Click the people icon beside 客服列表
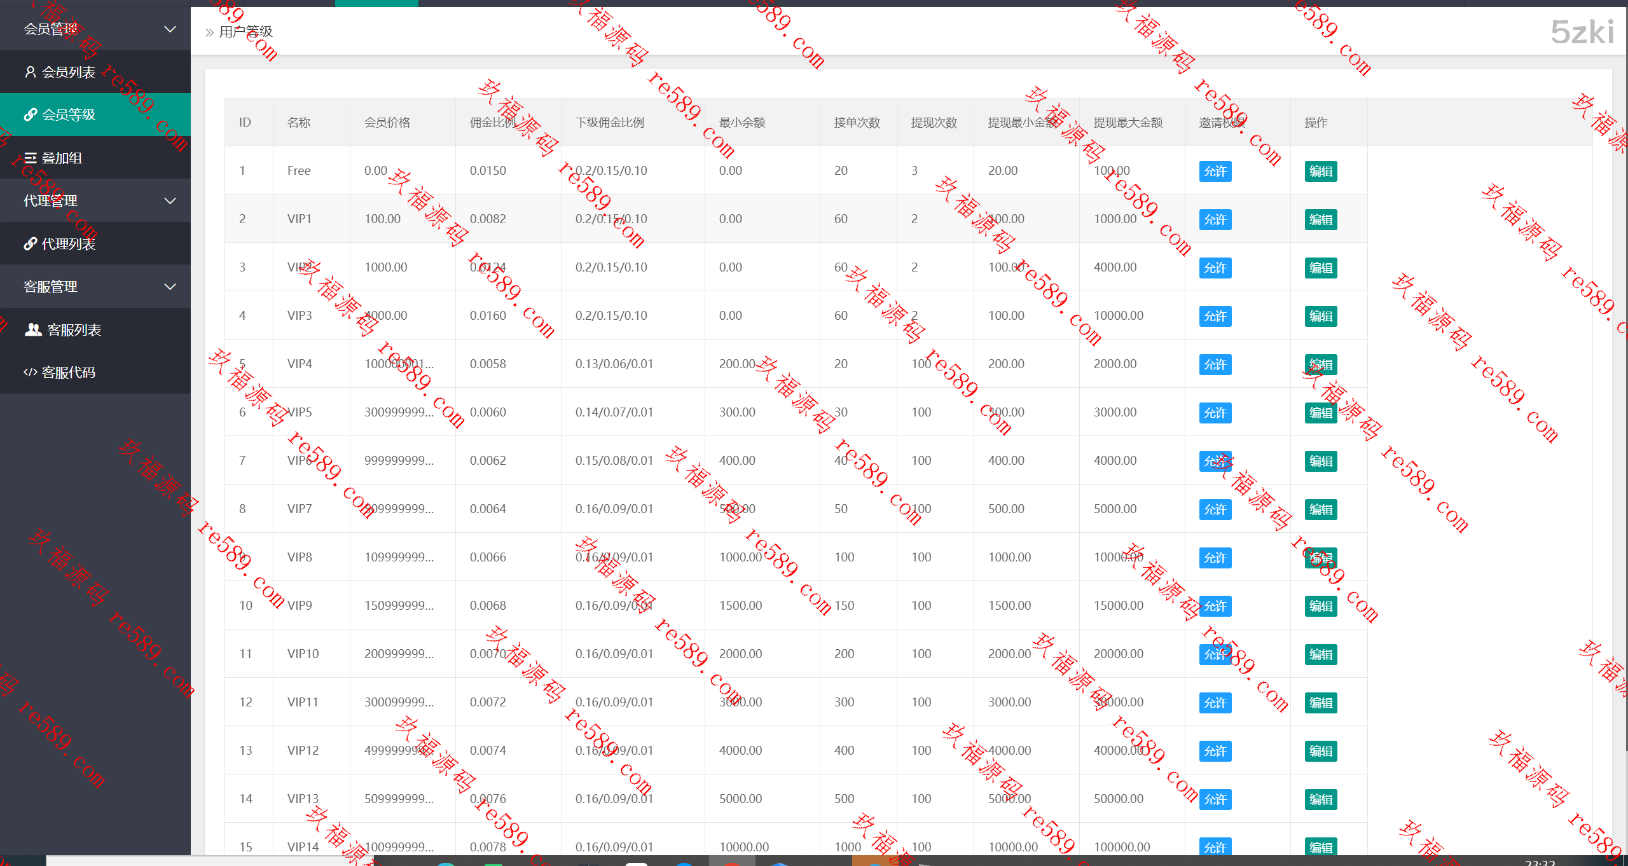1628x866 pixels. pos(33,329)
